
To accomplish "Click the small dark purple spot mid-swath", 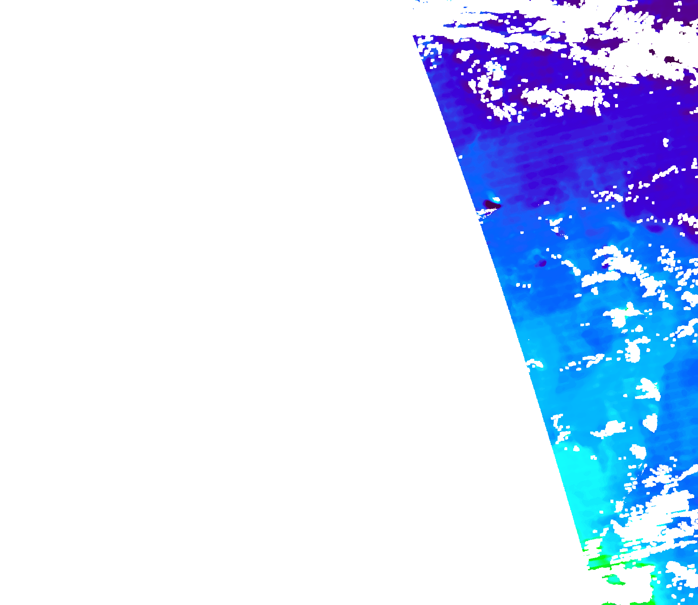I will (x=542, y=264).
